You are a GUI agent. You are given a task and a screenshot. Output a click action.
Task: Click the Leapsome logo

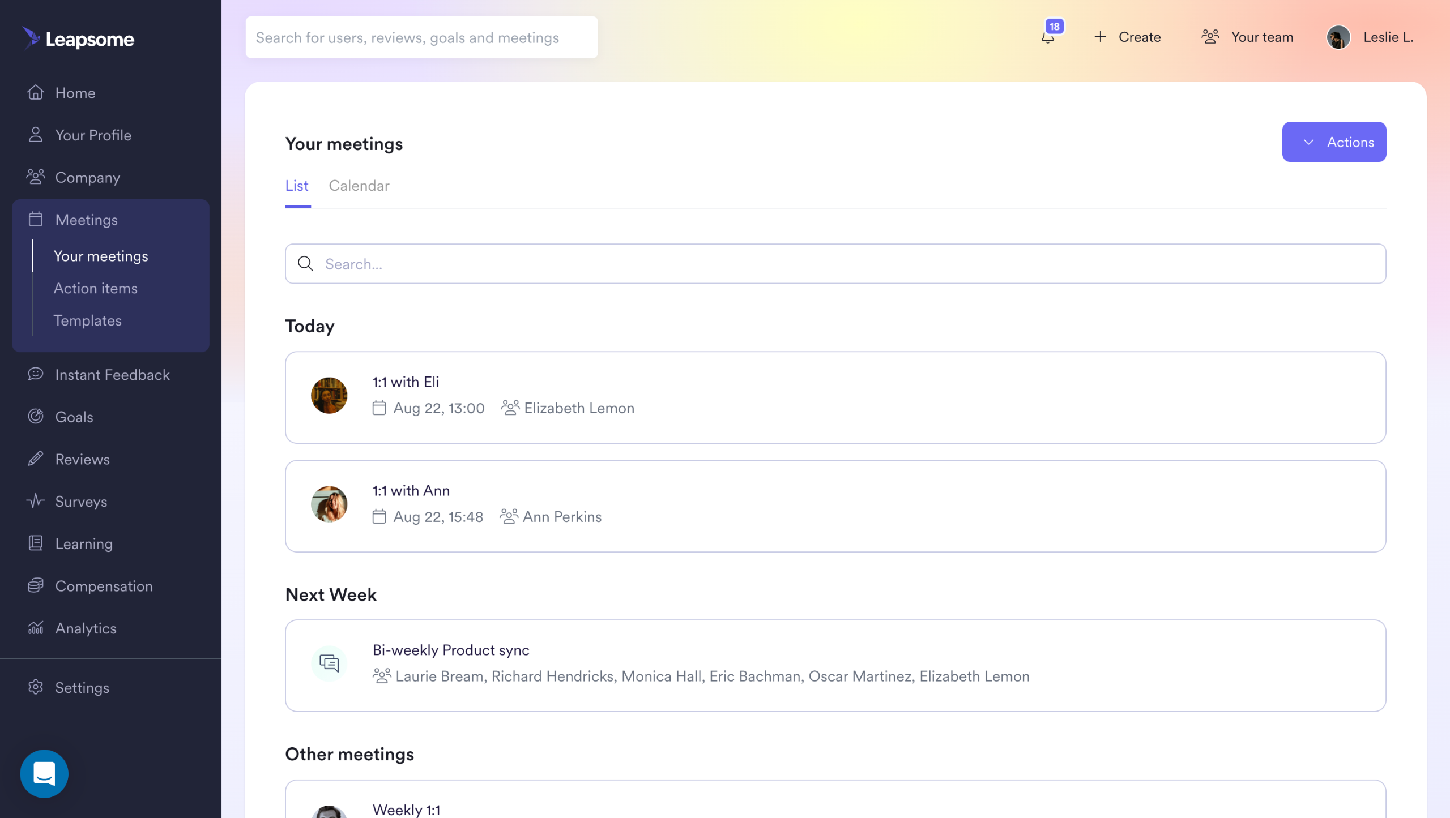tap(79, 39)
